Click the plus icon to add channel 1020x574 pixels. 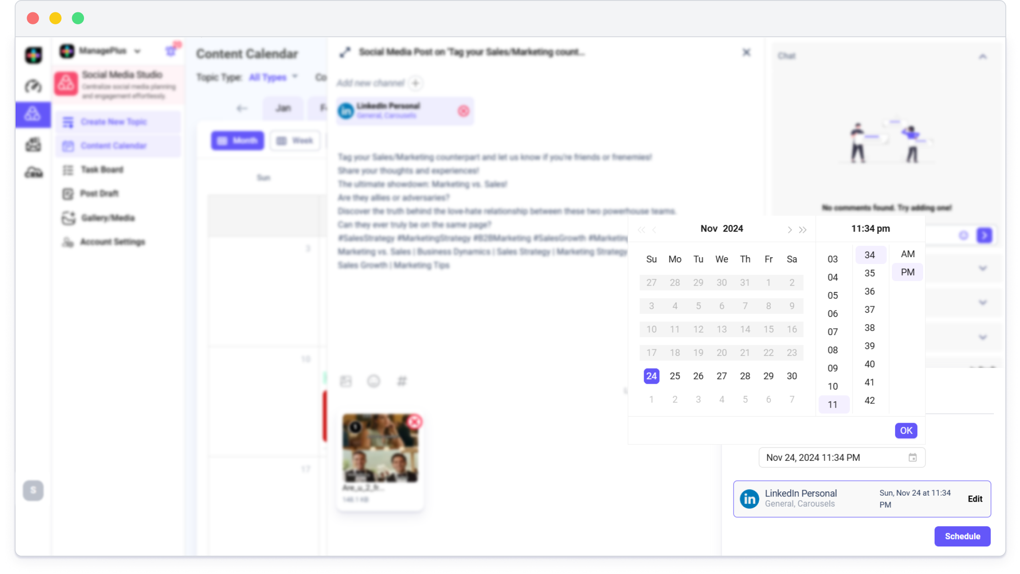click(x=415, y=83)
